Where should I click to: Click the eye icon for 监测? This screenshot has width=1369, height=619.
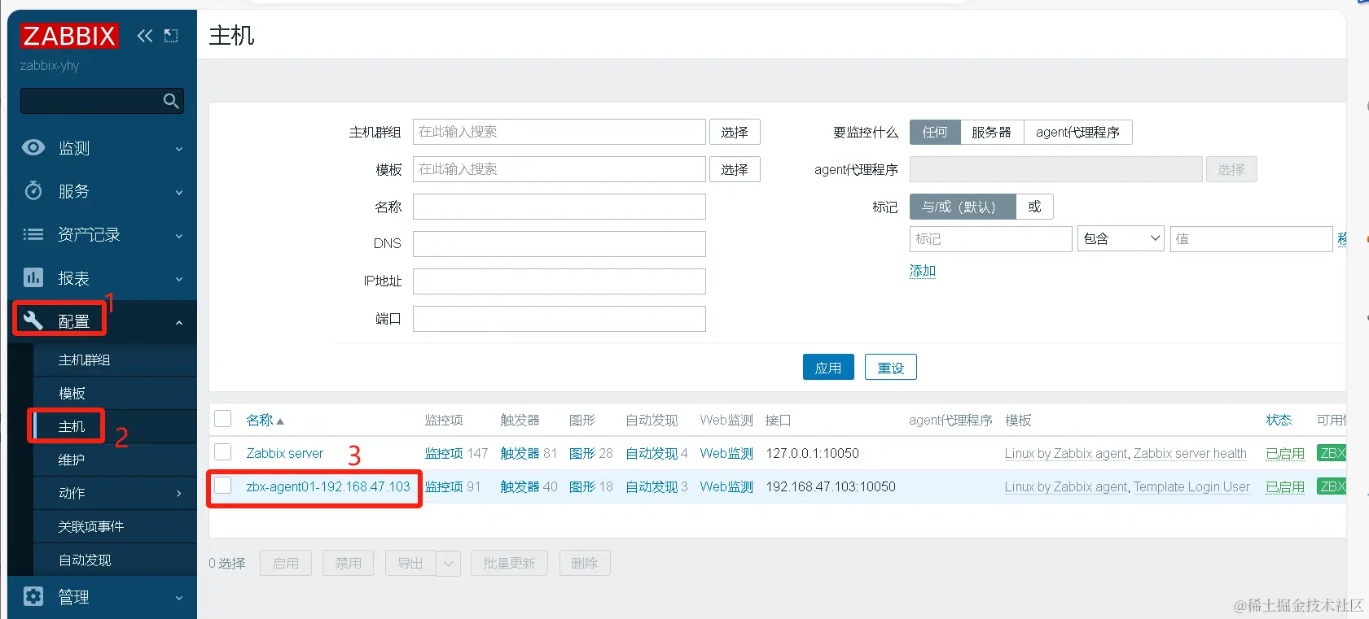point(33,147)
